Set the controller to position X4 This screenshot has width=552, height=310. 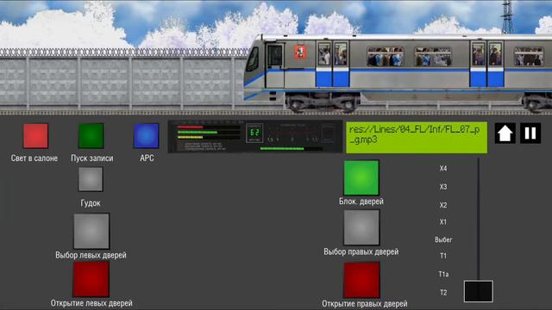pyautogui.click(x=443, y=169)
